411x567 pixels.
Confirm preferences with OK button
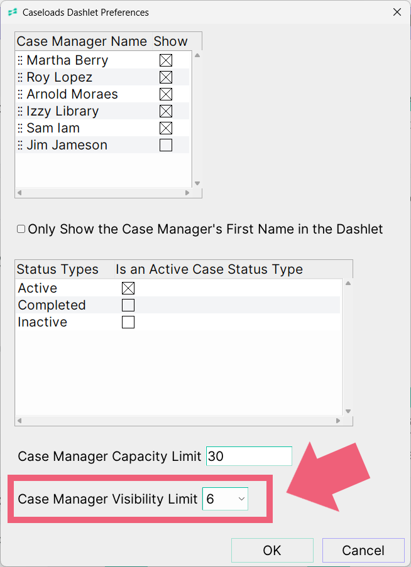[x=272, y=551]
